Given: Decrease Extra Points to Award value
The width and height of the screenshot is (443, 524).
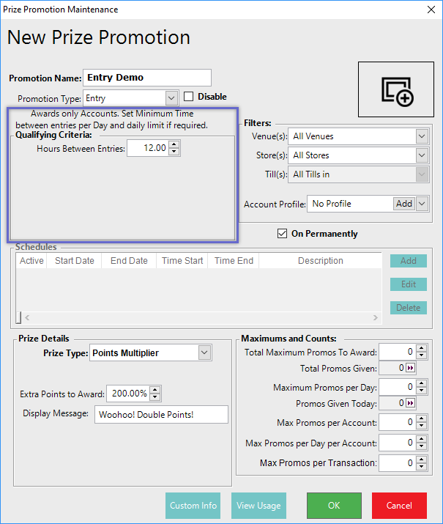Looking at the screenshot, I should (155, 397).
